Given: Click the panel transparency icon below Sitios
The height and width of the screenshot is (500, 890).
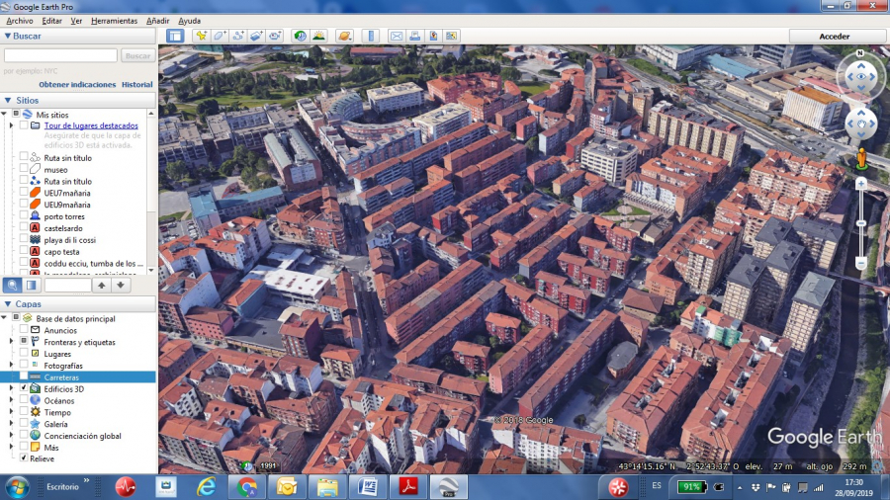Looking at the screenshot, I should pos(32,285).
